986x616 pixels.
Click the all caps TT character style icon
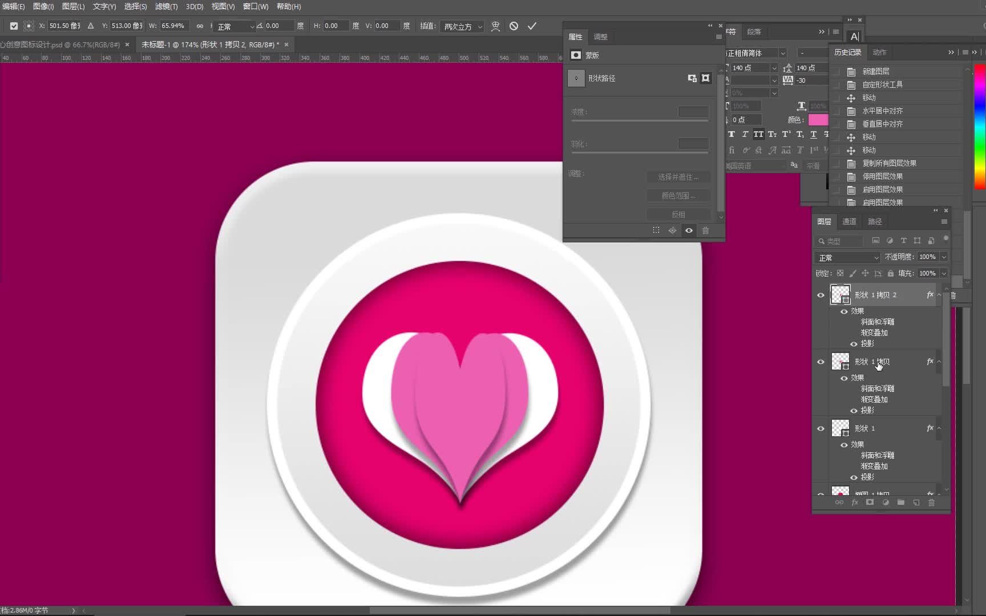pyautogui.click(x=758, y=135)
